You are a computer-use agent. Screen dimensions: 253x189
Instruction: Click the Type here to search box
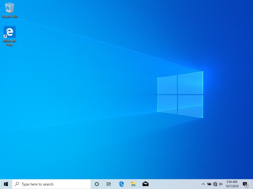coord(47,184)
